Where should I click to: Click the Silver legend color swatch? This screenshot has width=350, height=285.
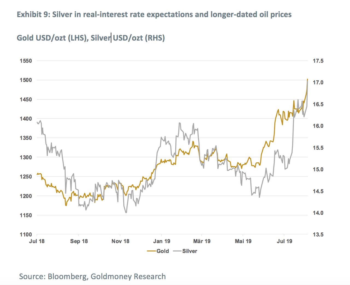click(177, 251)
